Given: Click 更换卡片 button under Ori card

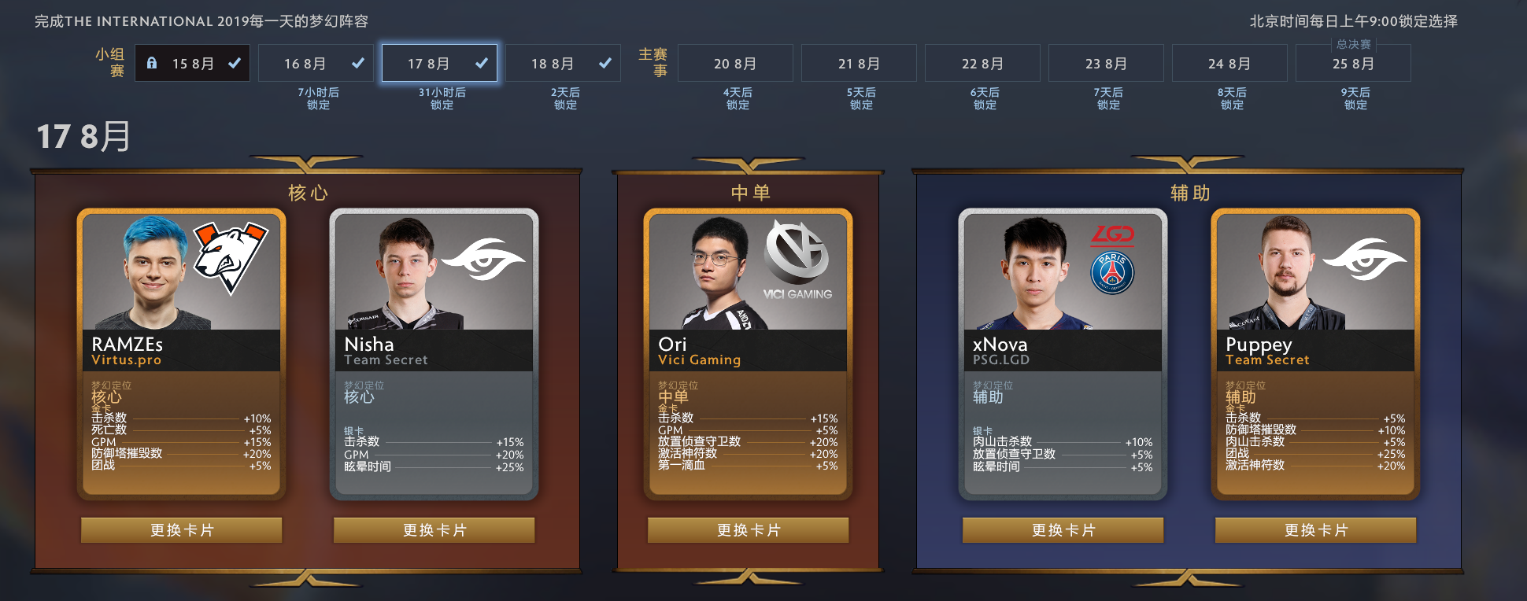Looking at the screenshot, I should [x=749, y=530].
